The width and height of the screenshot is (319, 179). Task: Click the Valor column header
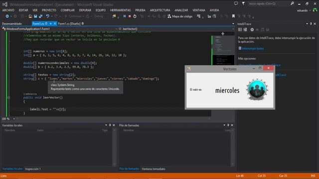click(40, 130)
